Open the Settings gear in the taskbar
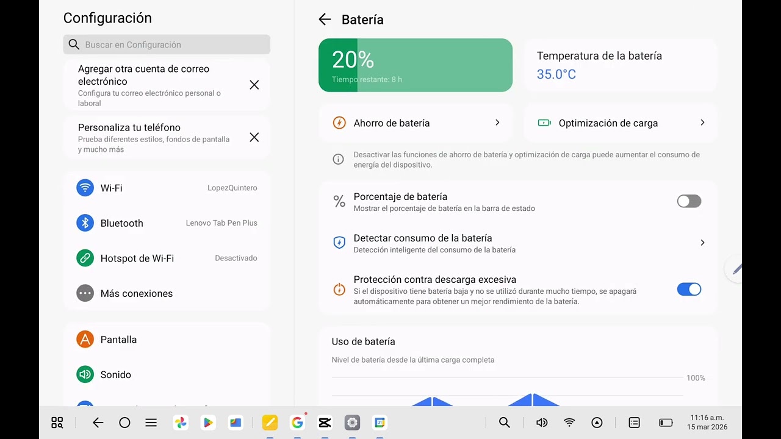 coord(352,423)
